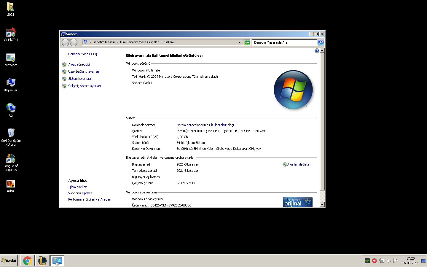Open Windows Update link
This screenshot has height=267, width=427.
(80, 193)
